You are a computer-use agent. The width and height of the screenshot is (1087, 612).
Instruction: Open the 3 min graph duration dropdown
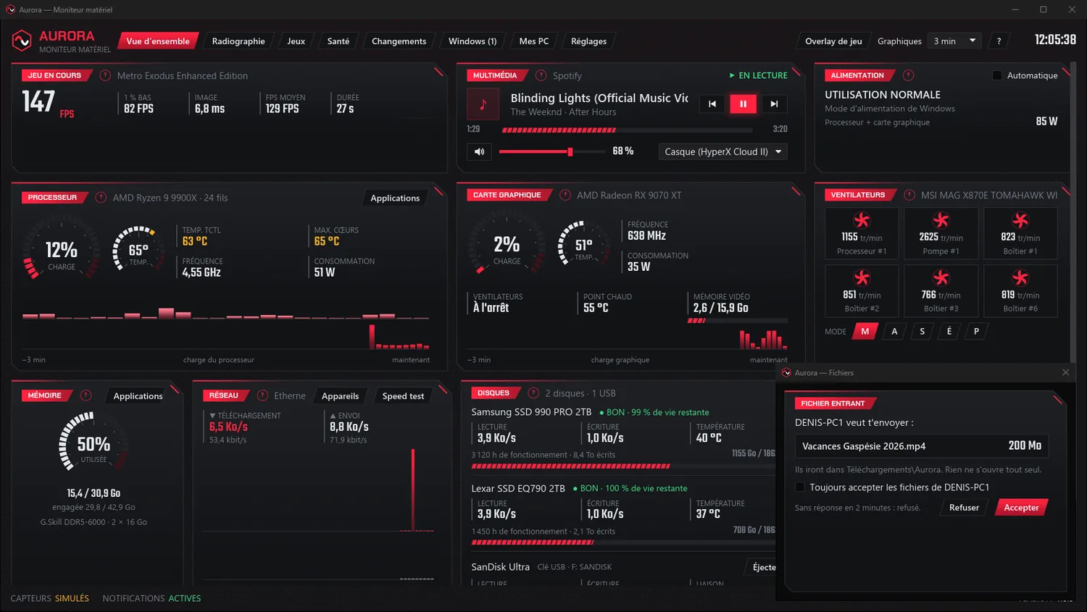tap(955, 41)
